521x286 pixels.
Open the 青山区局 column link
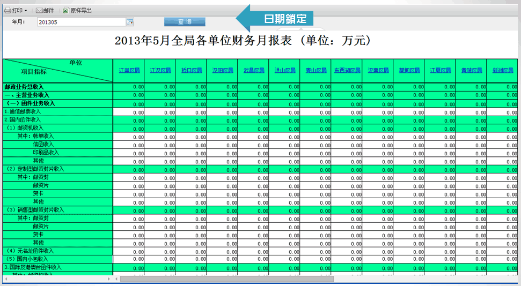coord(316,70)
